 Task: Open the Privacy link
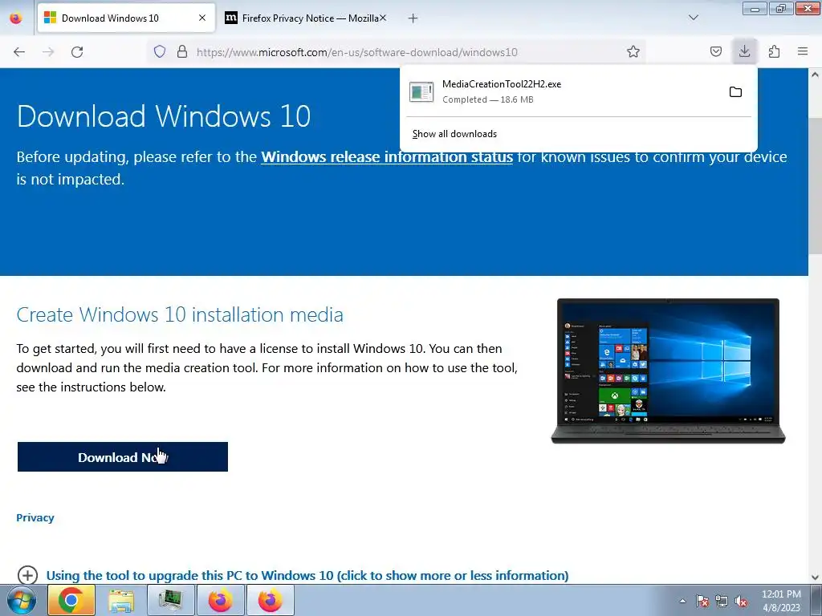point(35,517)
